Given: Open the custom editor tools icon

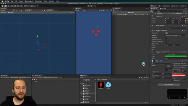Looking at the screenshot, I should pos(21,6).
